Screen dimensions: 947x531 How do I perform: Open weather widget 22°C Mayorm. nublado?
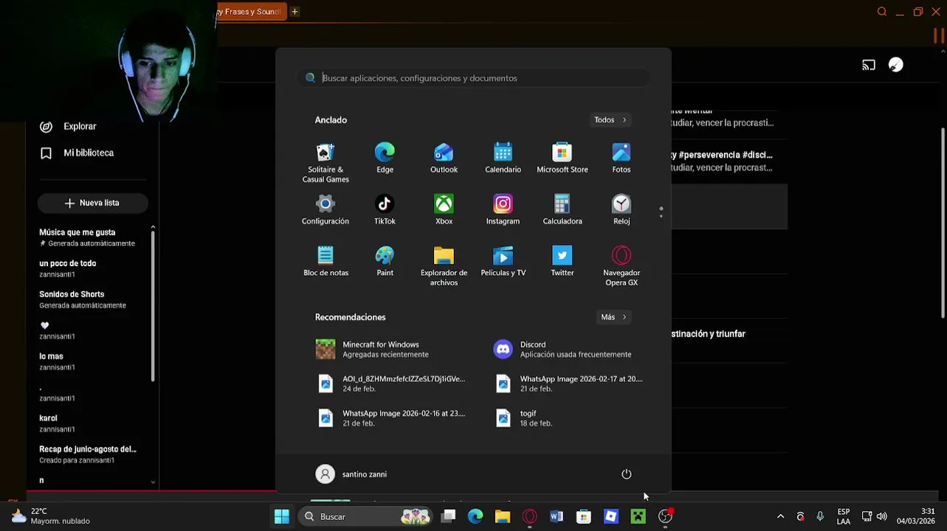pyautogui.click(x=50, y=516)
